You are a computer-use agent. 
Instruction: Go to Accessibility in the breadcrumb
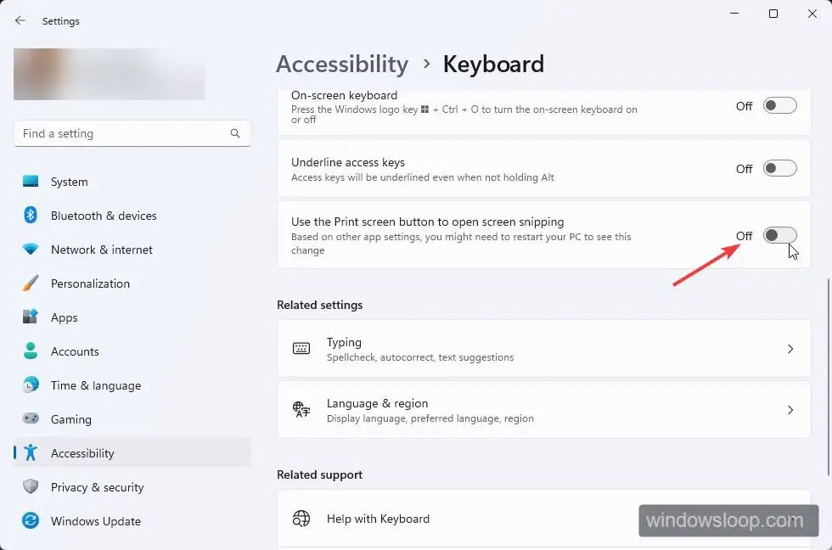pyautogui.click(x=342, y=65)
